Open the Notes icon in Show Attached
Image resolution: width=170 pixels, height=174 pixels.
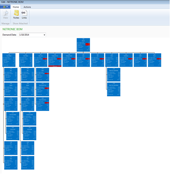[16, 13]
